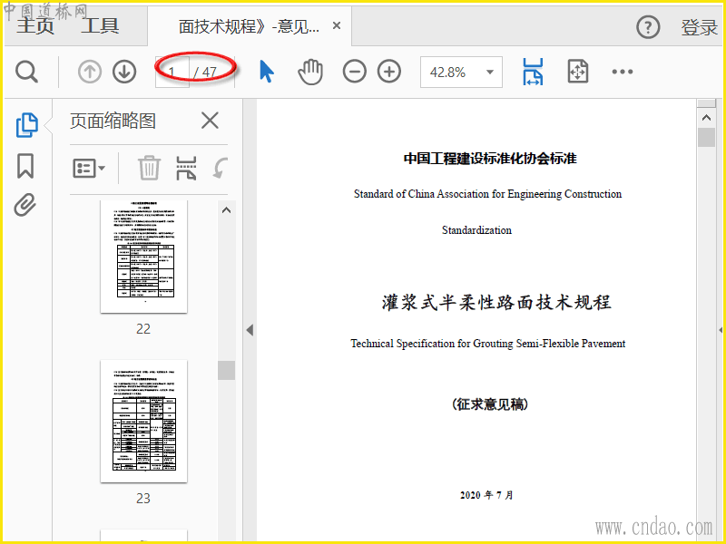Click the date 2020 年 7 月
The width and height of the screenshot is (726, 544).
coord(486,495)
